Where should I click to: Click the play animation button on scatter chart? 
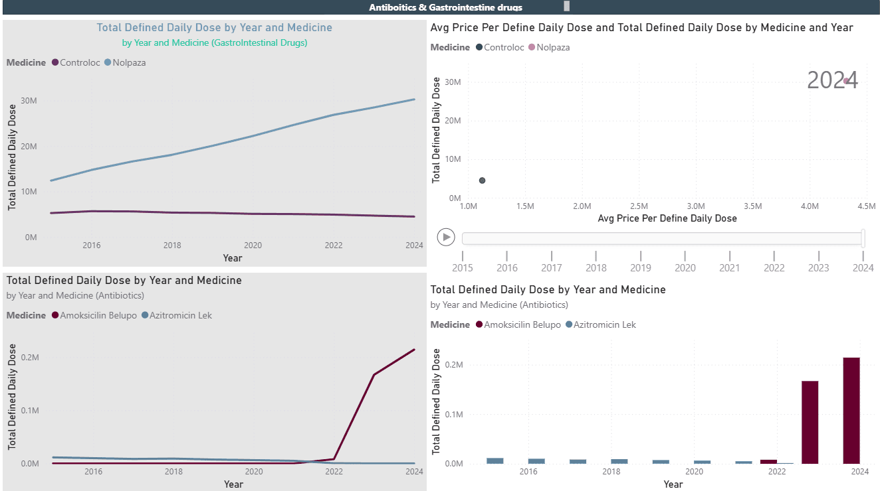pyautogui.click(x=446, y=237)
